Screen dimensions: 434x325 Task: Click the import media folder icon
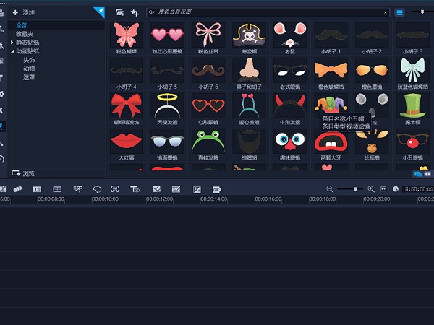click(120, 12)
